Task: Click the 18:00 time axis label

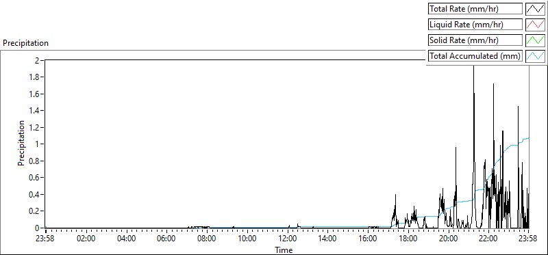Action: tap(408, 239)
